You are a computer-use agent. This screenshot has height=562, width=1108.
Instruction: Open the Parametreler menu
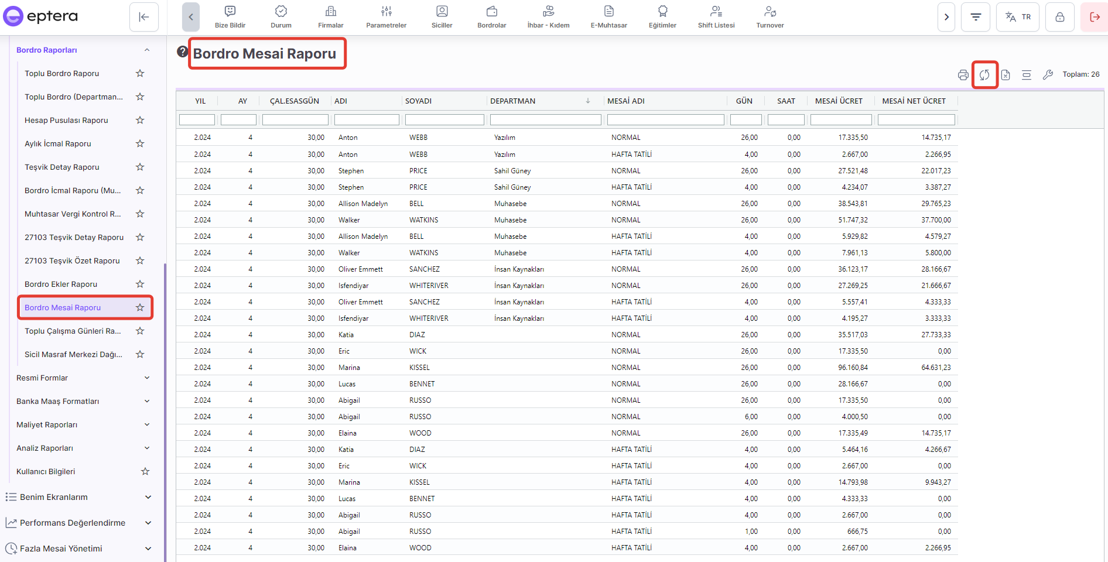pyautogui.click(x=386, y=17)
